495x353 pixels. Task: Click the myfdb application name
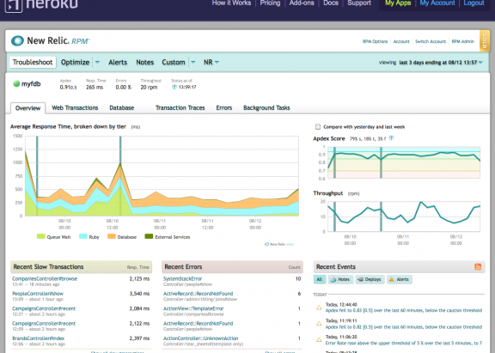[31, 84]
